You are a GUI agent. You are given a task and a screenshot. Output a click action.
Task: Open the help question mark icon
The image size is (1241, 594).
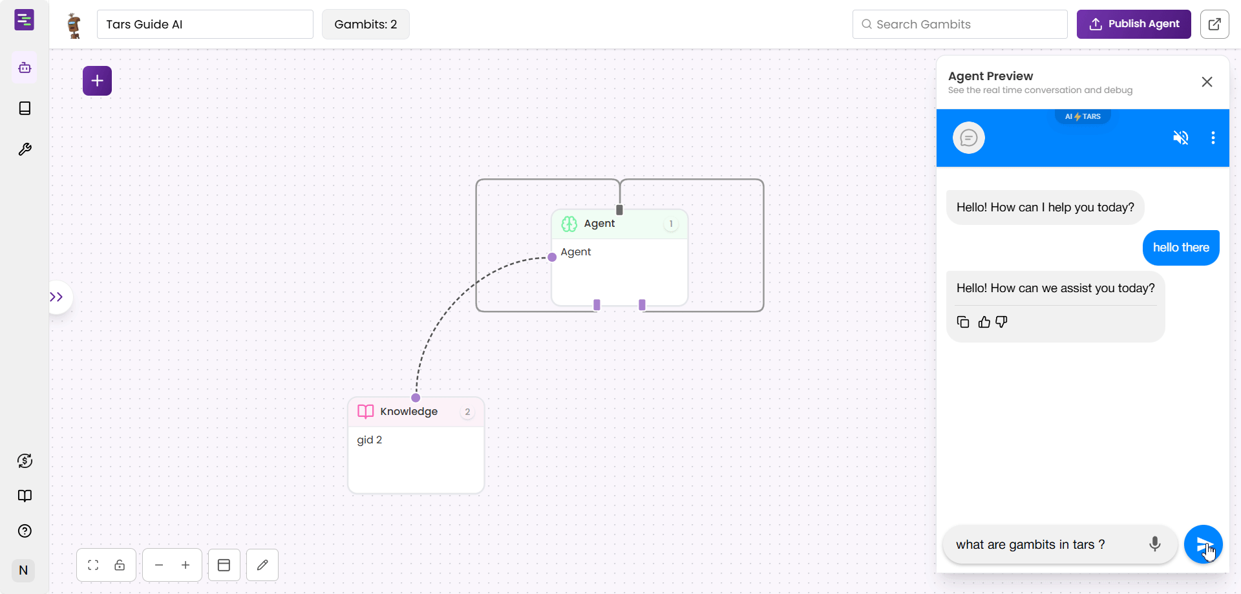point(25,531)
